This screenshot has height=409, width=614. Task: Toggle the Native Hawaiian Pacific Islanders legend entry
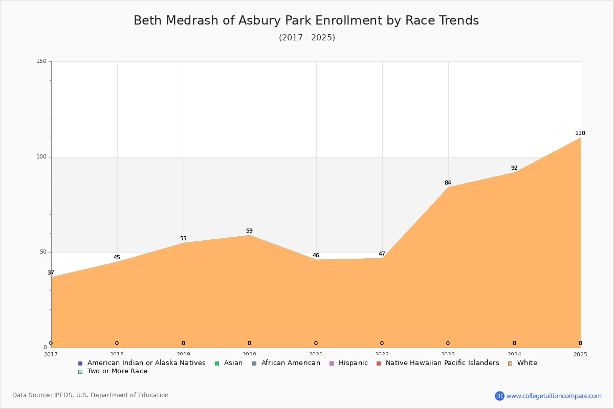click(x=437, y=363)
